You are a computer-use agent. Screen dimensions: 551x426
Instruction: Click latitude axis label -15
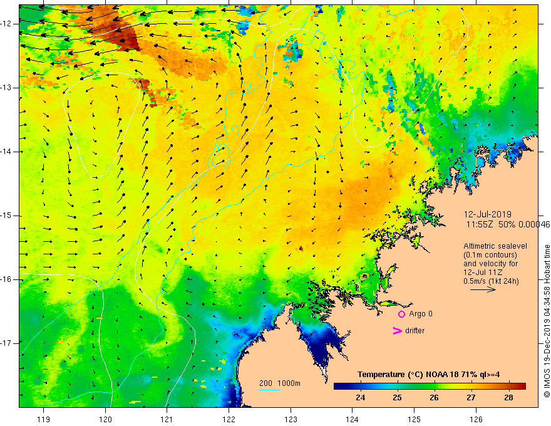pos(7,216)
